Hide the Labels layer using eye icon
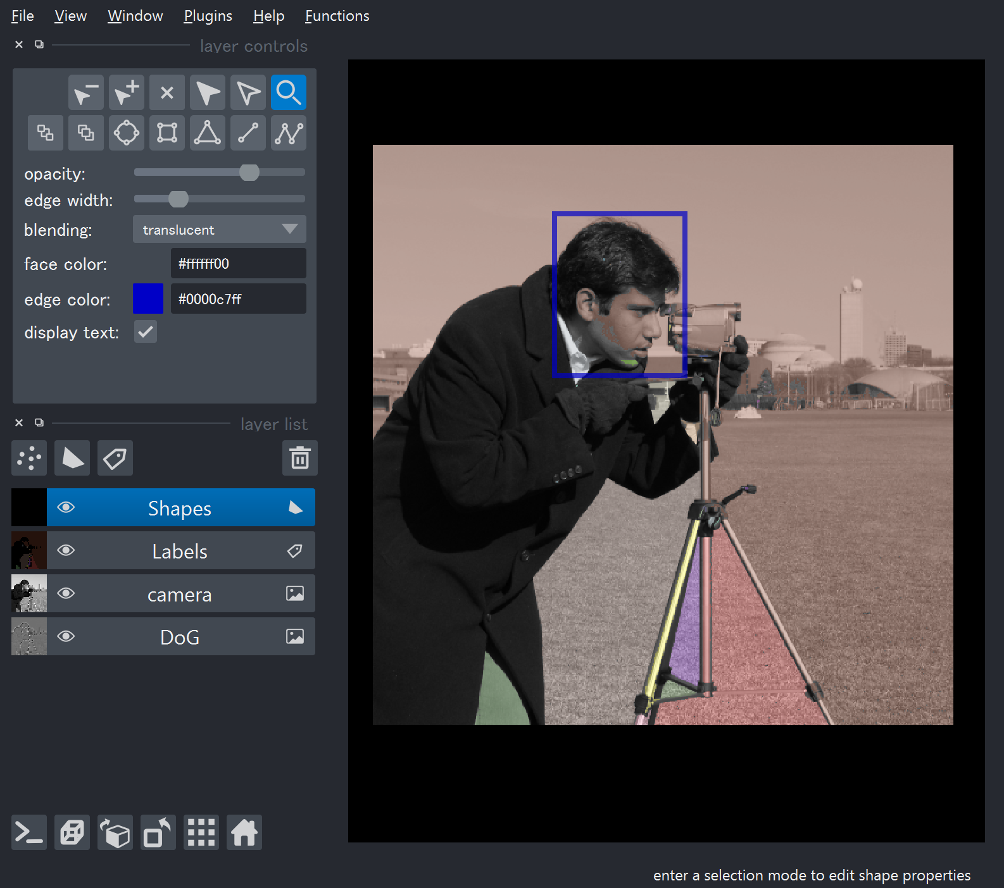Viewport: 1004px width, 888px height. click(x=66, y=551)
